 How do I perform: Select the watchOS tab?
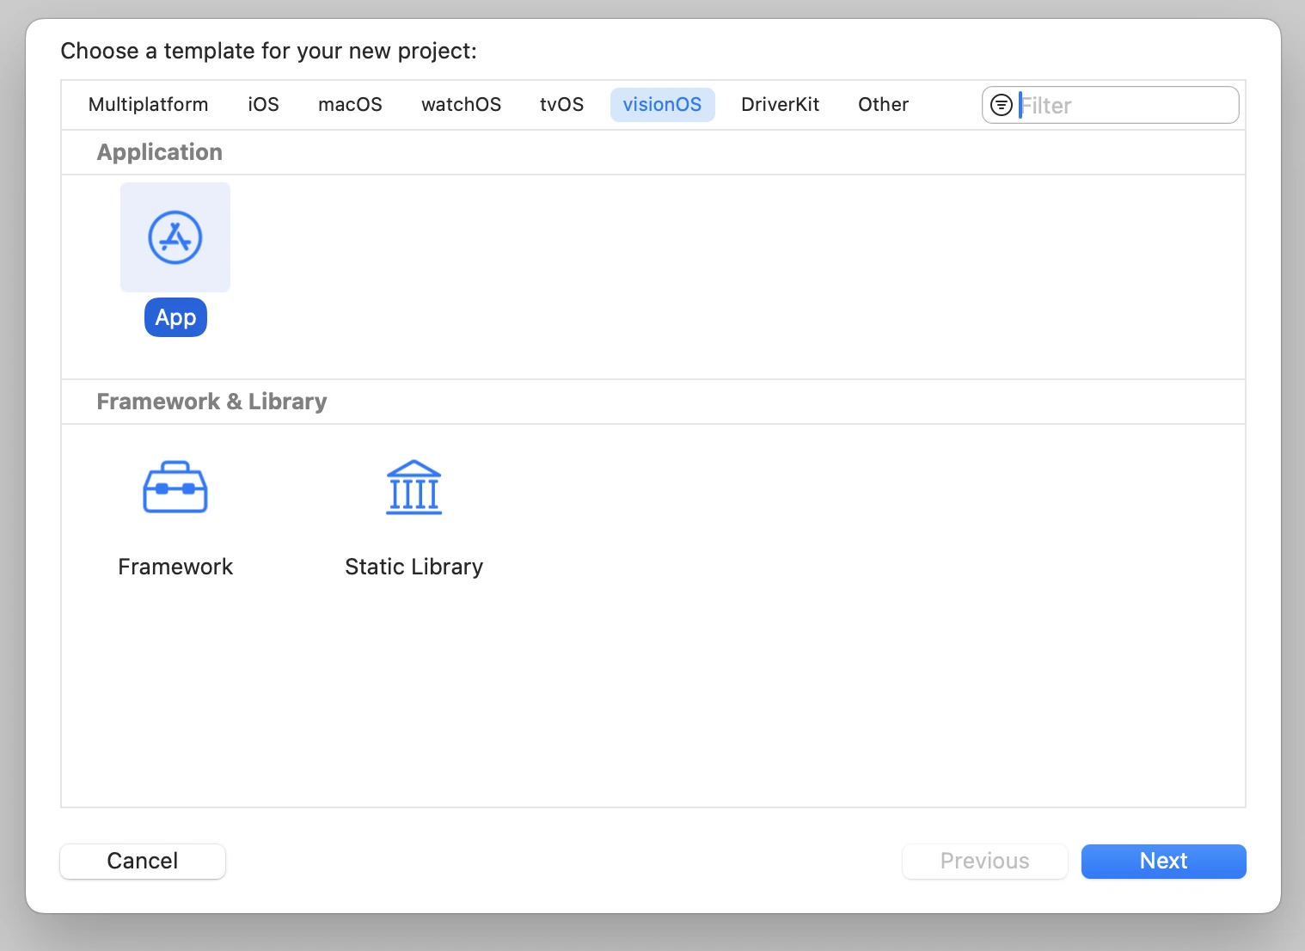(x=462, y=105)
